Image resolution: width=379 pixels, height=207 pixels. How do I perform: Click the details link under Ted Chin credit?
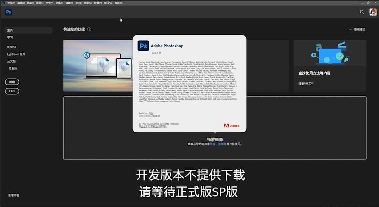tap(149, 116)
